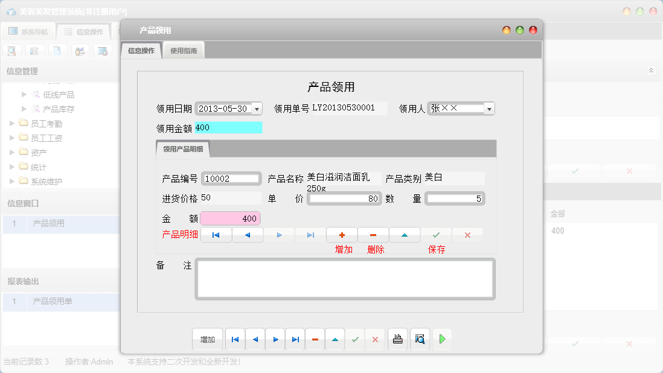Click the 增加 plus icon in product detail row

[x=342, y=235]
